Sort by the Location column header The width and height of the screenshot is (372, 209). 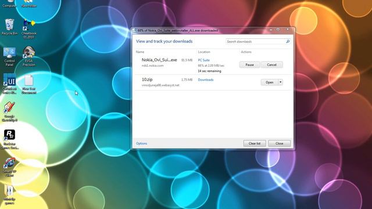point(204,52)
